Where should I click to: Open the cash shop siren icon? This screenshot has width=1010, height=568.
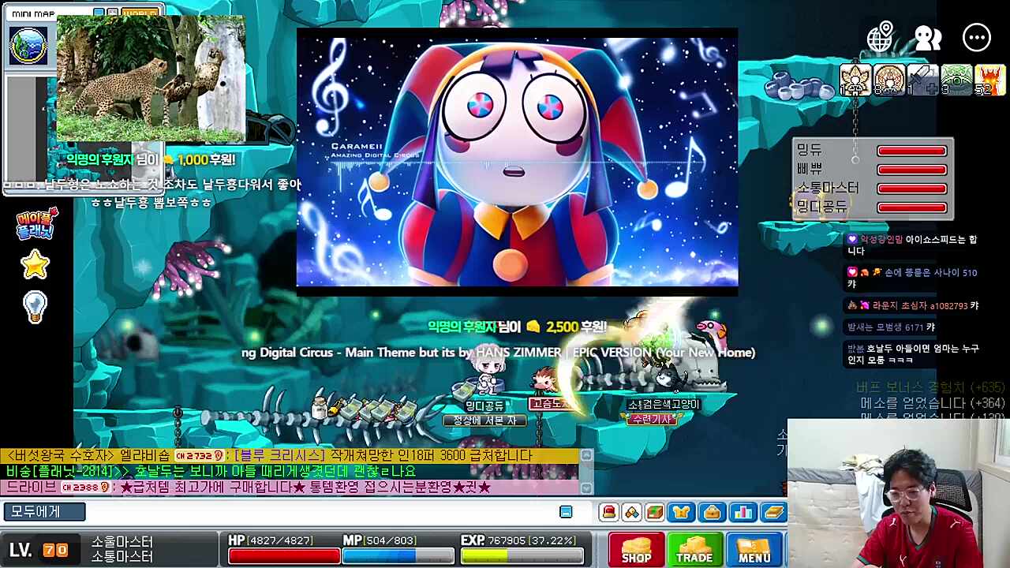click(x=609, y=513)
